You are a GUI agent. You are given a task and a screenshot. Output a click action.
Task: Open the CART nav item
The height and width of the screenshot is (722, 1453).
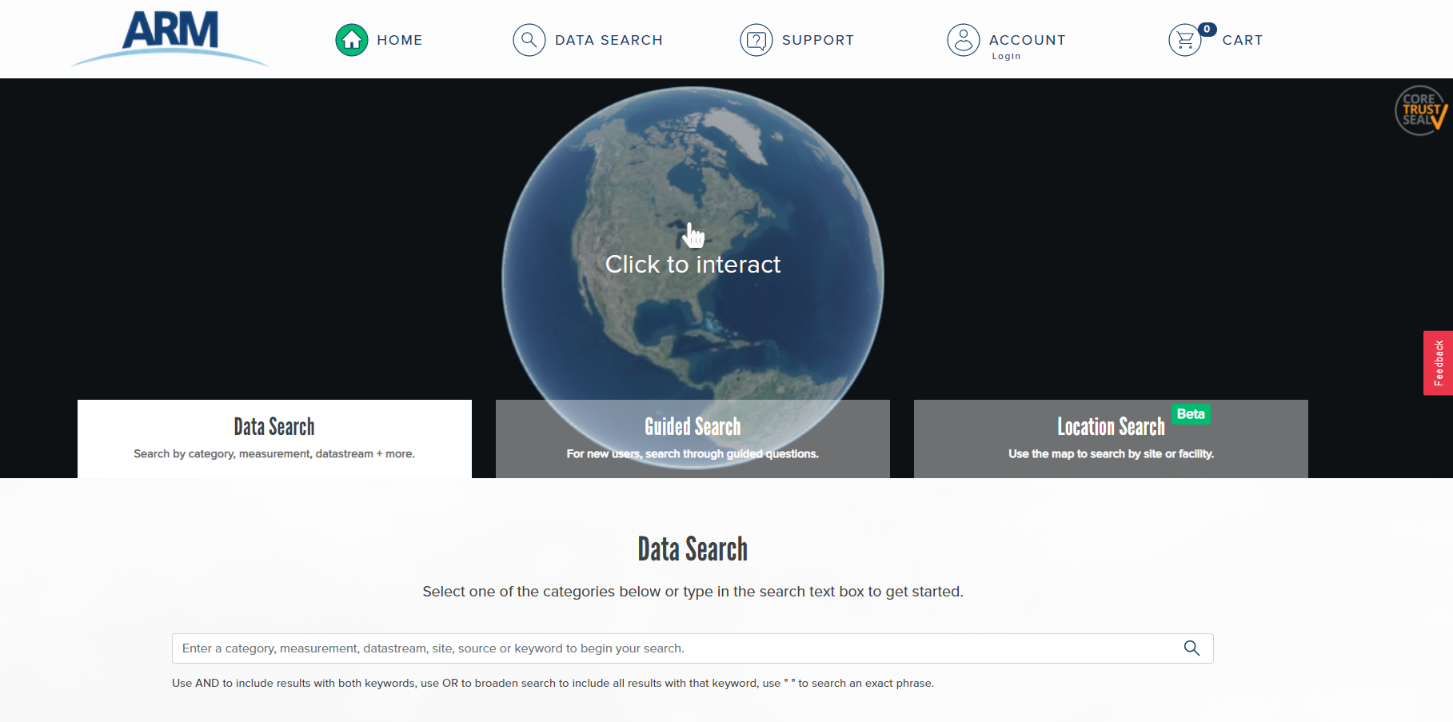pos(1242,40)
